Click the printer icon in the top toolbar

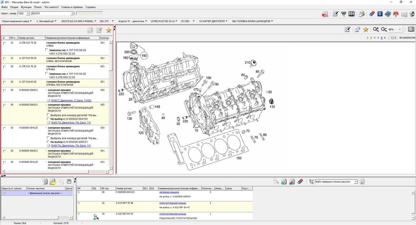click(362, 14)
